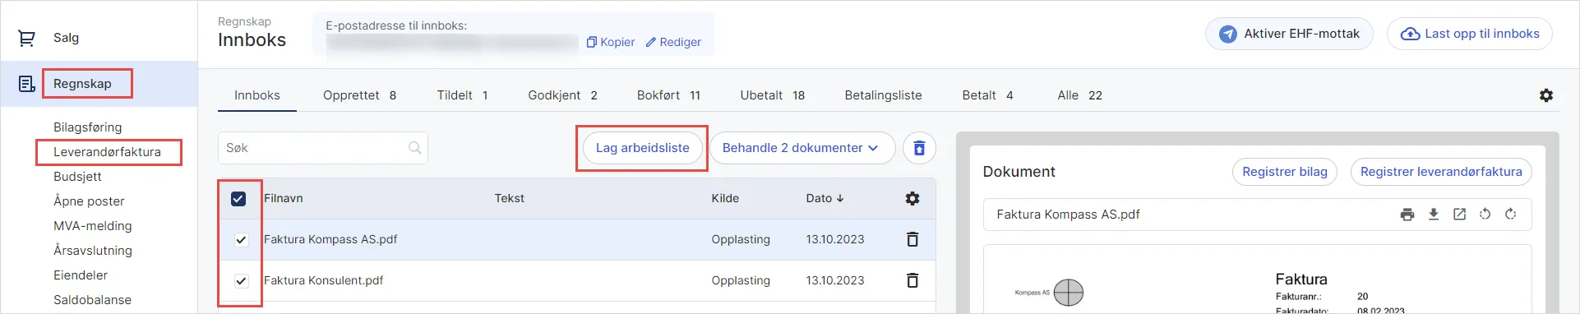Open Bilagsføring in the sidebar
Image resolution: width=1580 pixels, height=314 pixels.
coord(88,127)
